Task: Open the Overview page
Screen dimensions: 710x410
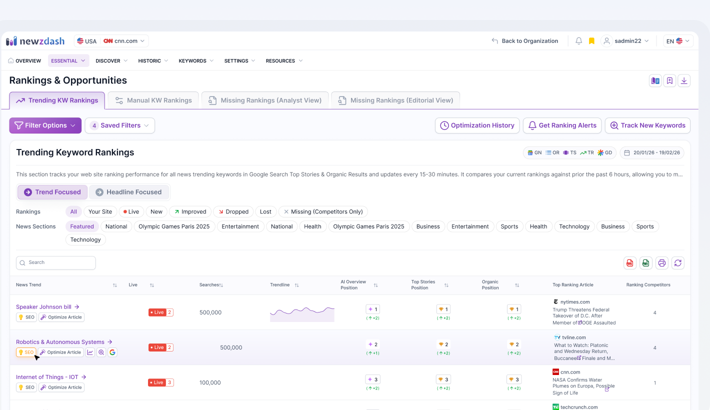Action: [24, 61]
